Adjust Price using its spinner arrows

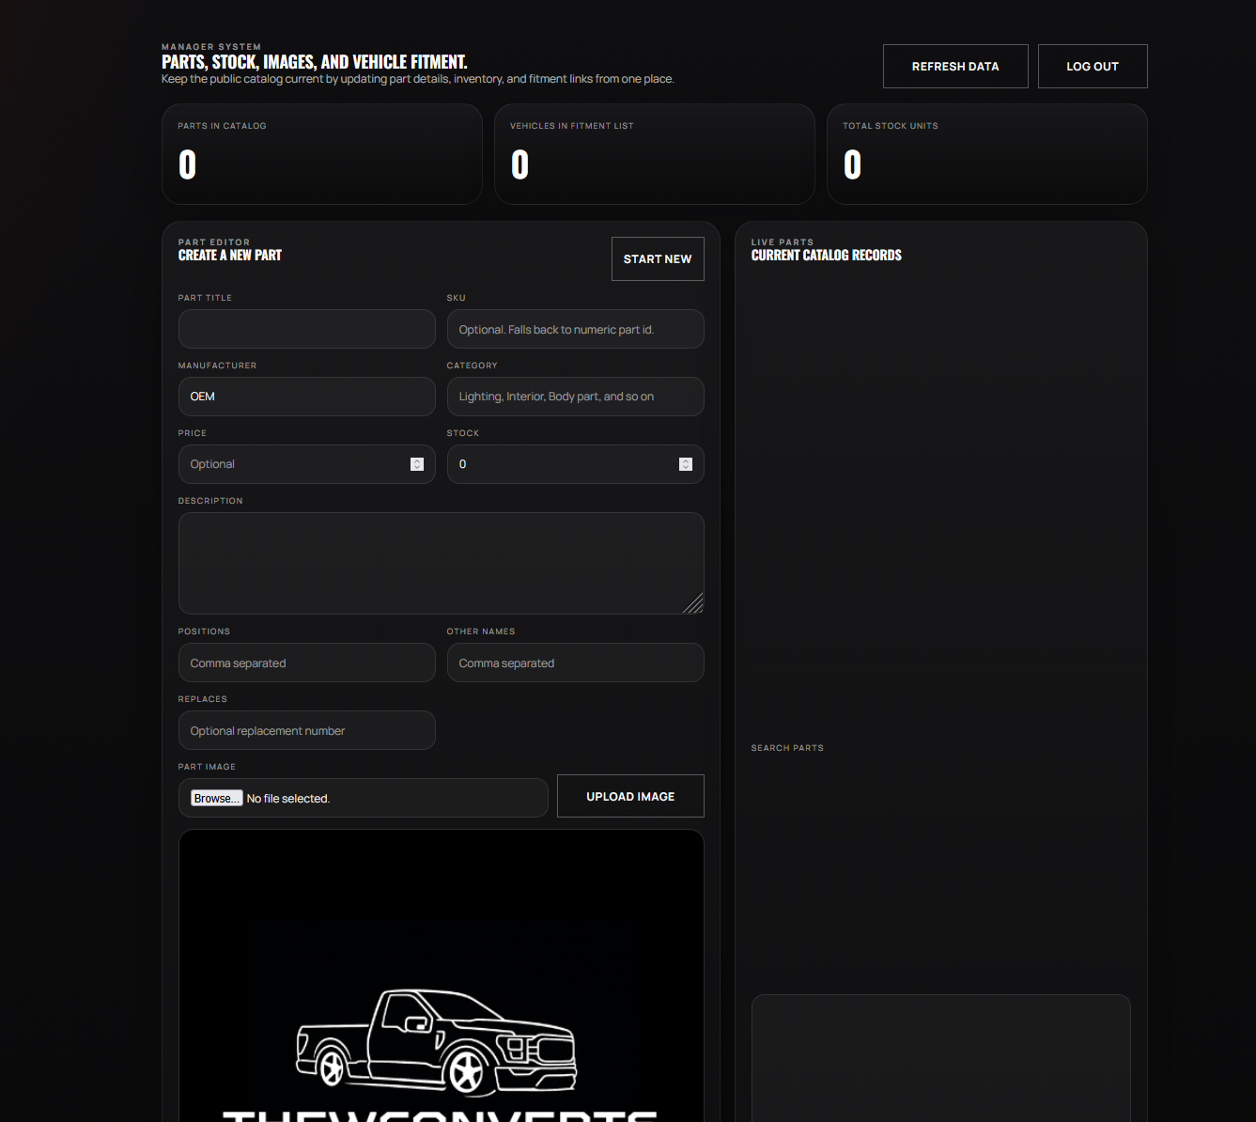point(417,464)
